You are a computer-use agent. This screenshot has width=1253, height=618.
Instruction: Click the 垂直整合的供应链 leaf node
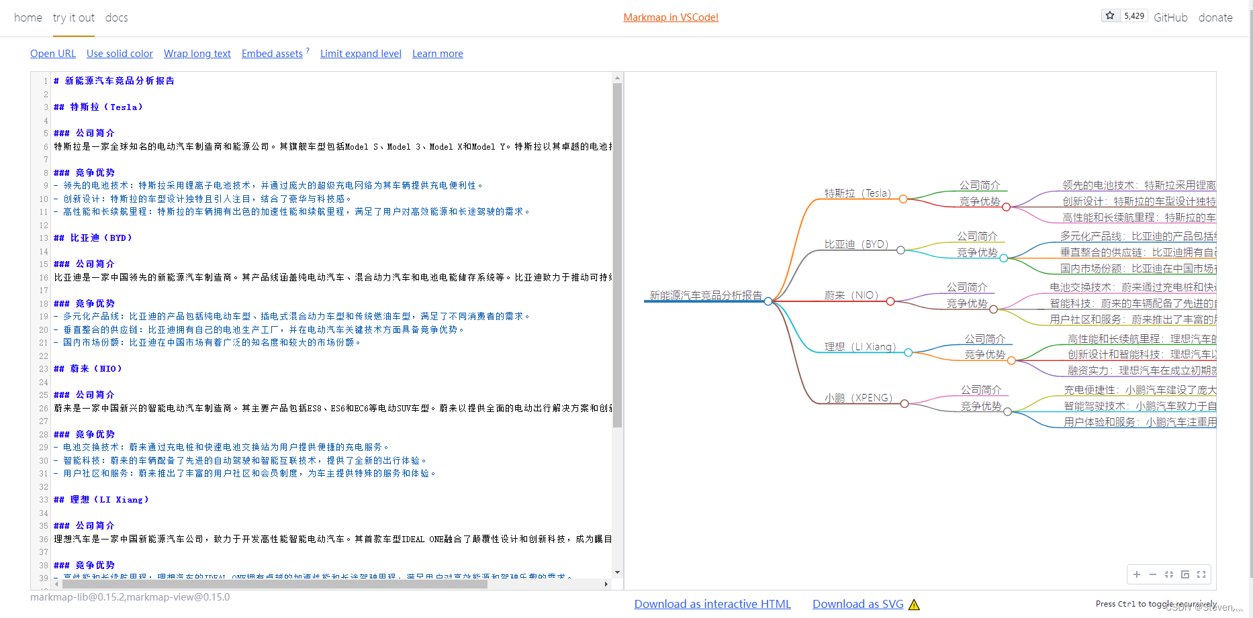coord(1138,252)
